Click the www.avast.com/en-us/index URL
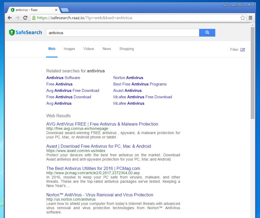This screenshot has width=260, height=218. (76, 151)
